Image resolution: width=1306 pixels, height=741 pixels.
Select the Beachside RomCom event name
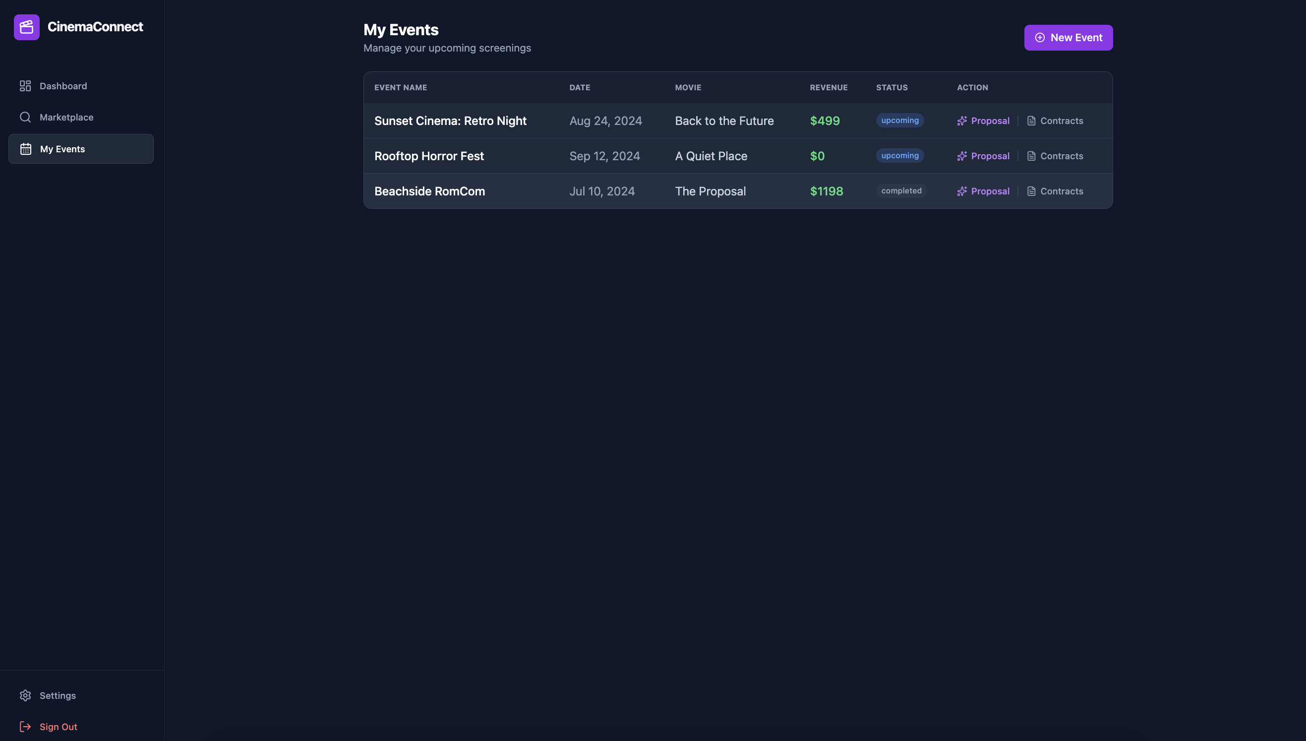coord(429,191)
